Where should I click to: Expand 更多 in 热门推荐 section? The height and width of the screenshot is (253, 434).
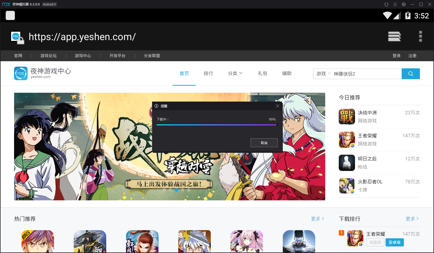[x=318, y=219]
